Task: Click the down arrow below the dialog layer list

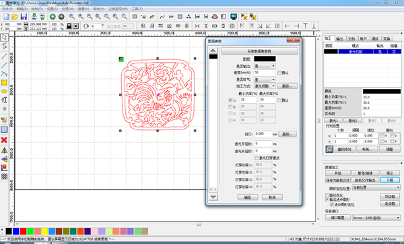Action: [x=213, y=197]
